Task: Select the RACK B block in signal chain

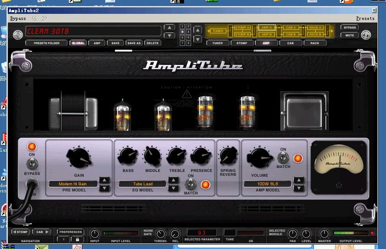Action: pos(315,34)
